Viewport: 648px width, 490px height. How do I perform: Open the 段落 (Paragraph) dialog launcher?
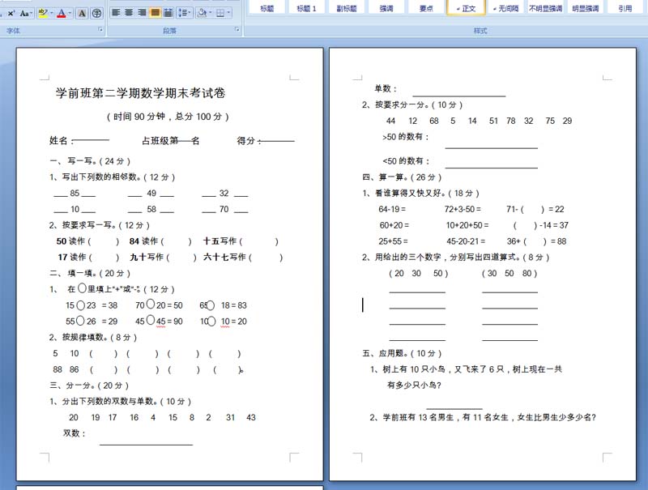[237, 29]
